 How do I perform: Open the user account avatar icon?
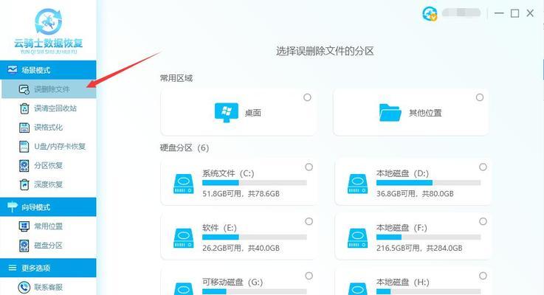[x=430, y=14]
